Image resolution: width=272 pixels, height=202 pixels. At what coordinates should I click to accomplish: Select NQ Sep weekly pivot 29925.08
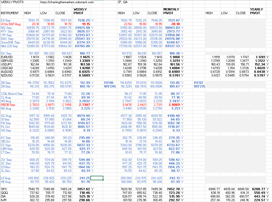click(x=83, y=28)
